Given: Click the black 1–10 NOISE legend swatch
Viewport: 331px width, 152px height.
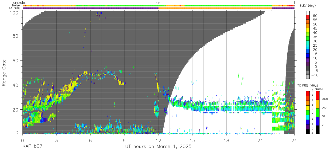Looking at the screenshot, I should (x=317, y=129).
